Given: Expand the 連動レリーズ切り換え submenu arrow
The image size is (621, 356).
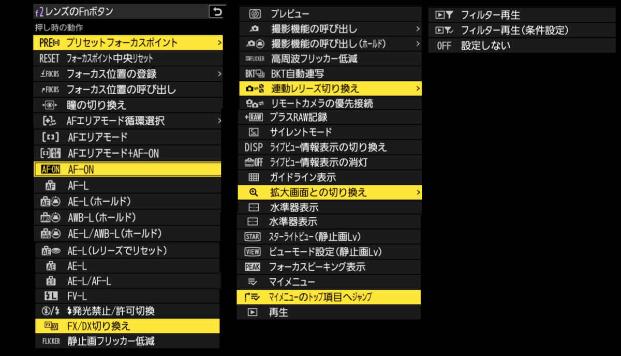Looking at the screenshot, I should pos(418,89).
